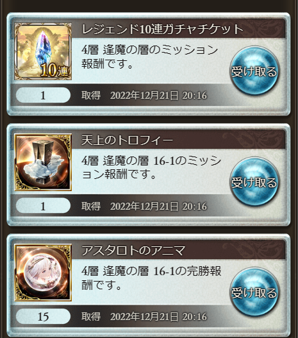Click the white-haired girl portrait in anima orb
The image size is (298, 338).
43,273
